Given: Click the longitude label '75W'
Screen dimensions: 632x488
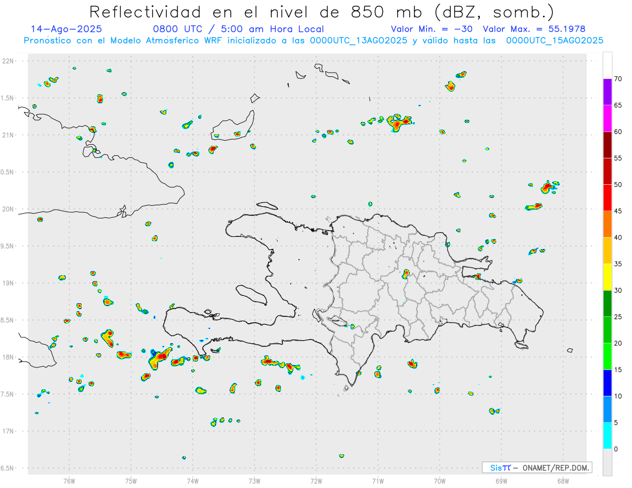Looking at the screenshot, I should tap(131, 481).
